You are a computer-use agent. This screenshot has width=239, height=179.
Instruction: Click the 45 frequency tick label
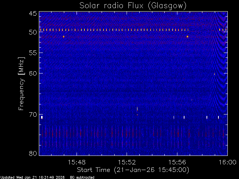click(33, 13)
